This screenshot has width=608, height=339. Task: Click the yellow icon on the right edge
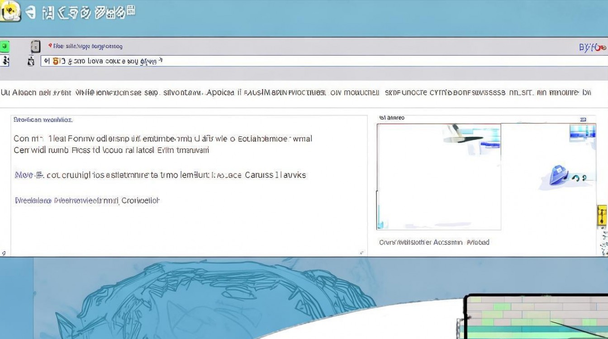pyautogui.click(x=602, y=215)
